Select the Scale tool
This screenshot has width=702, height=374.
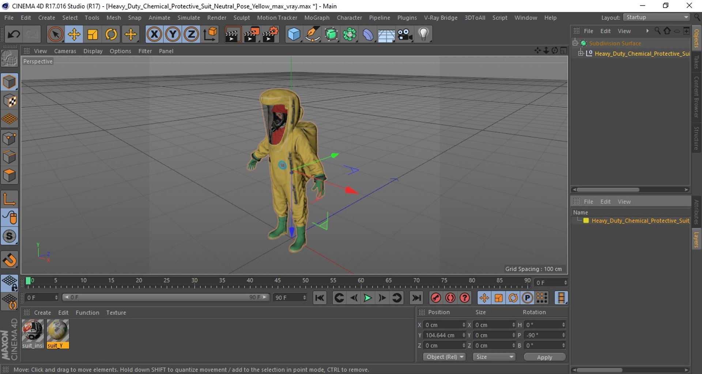point(93,35)
